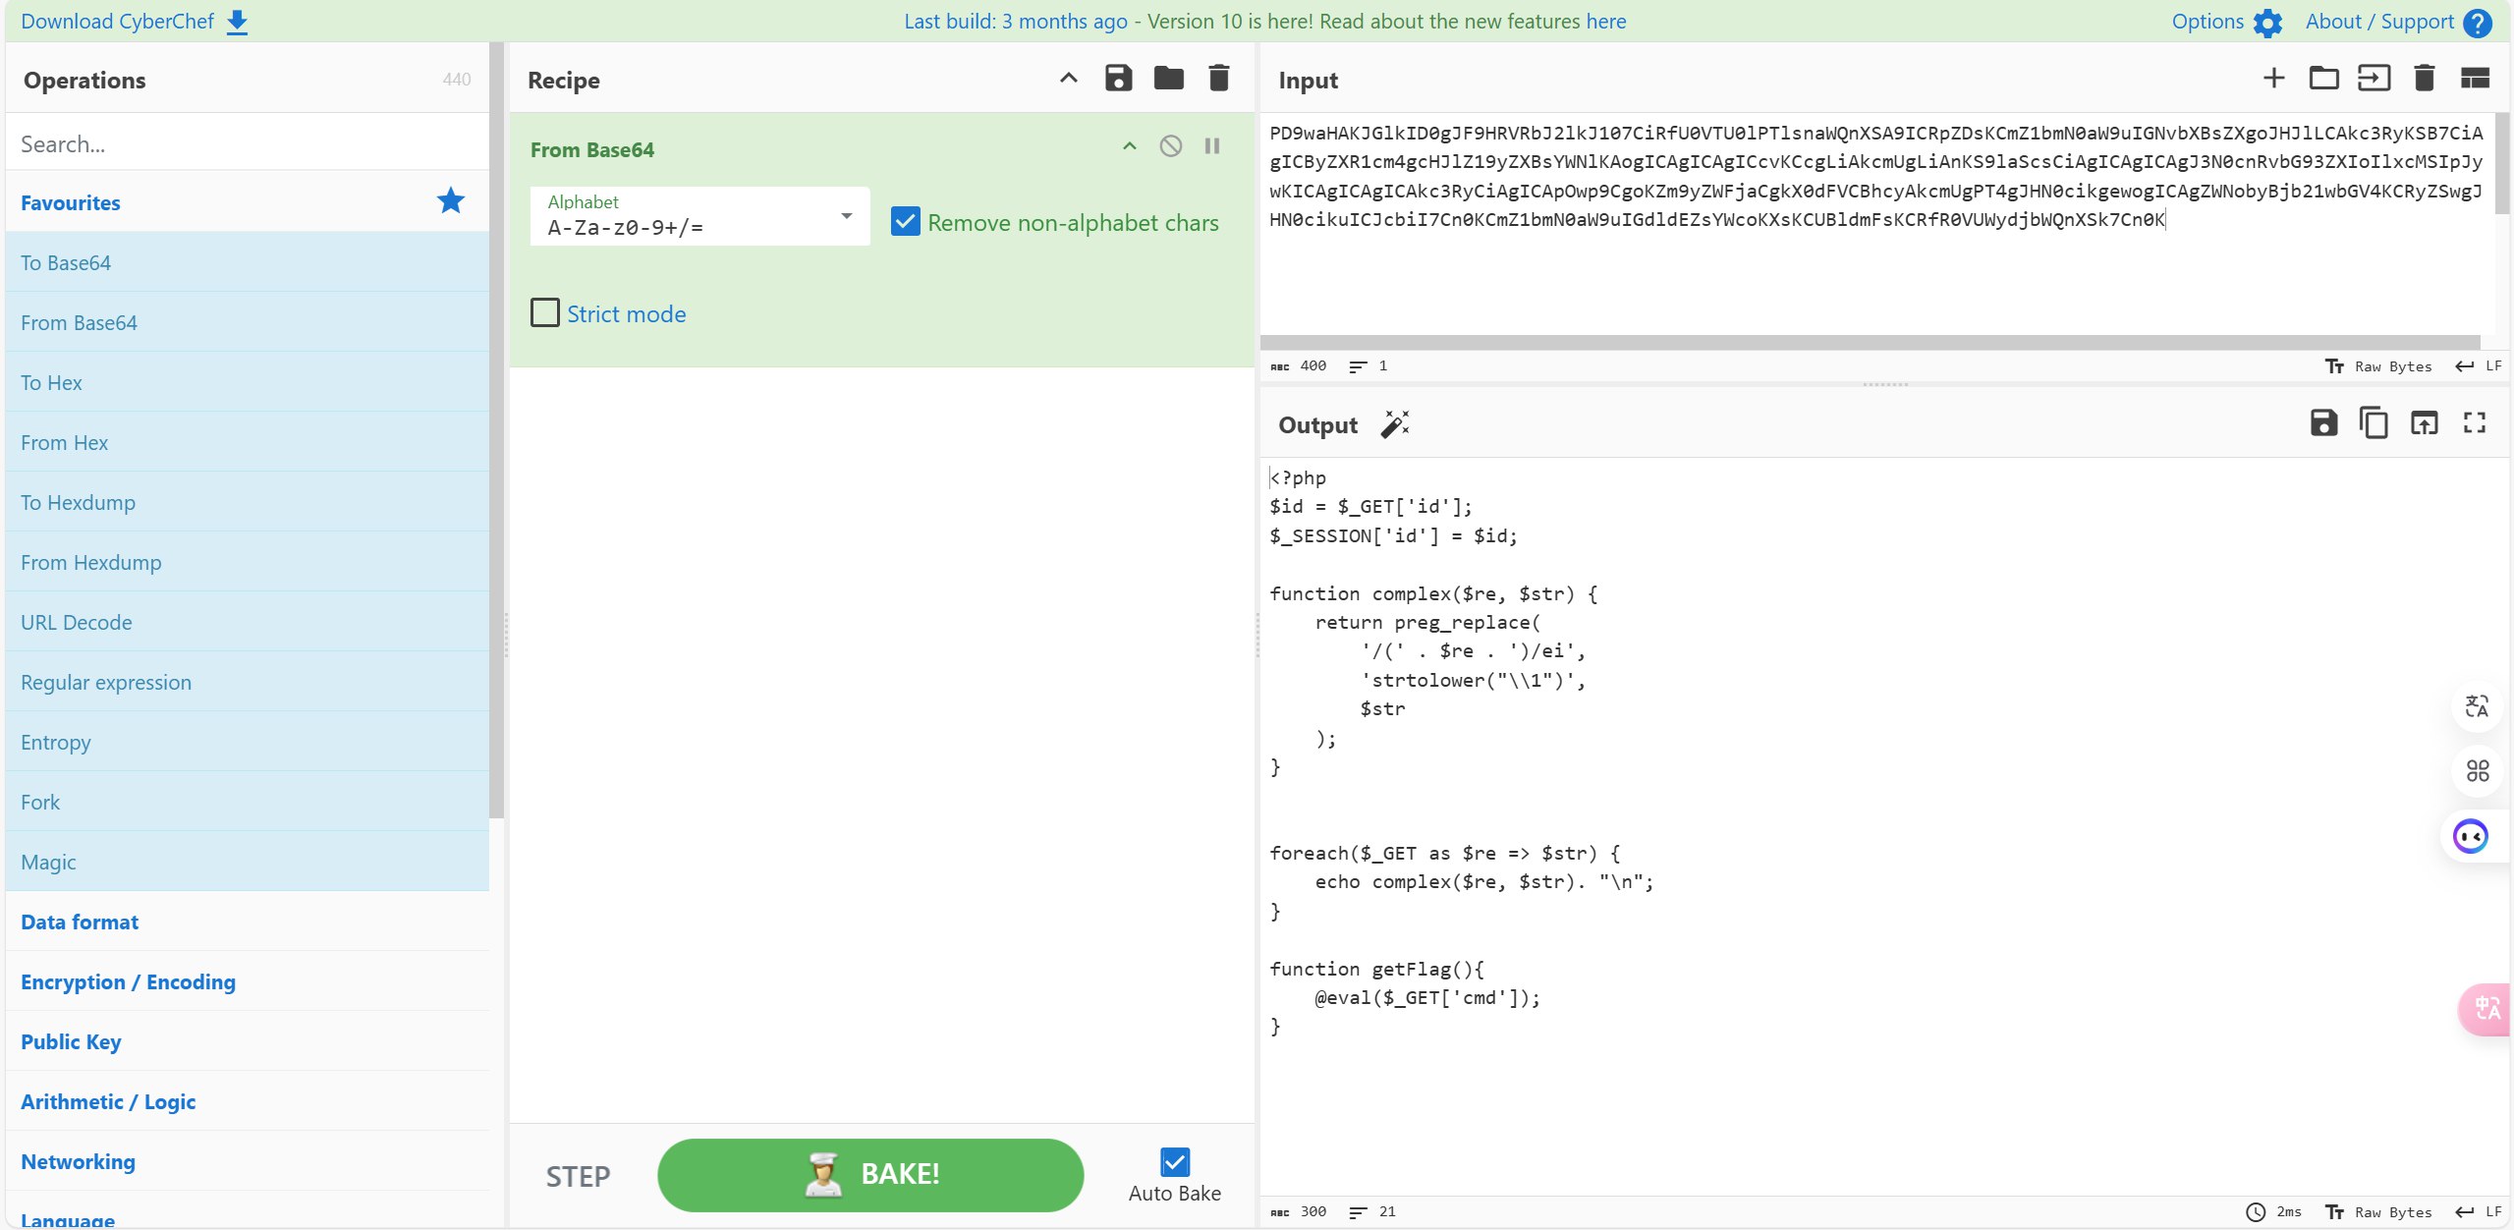Uncheck Remove non-alphabet chars
The width and height of the screenshot is (2514, 1230).
906,222
